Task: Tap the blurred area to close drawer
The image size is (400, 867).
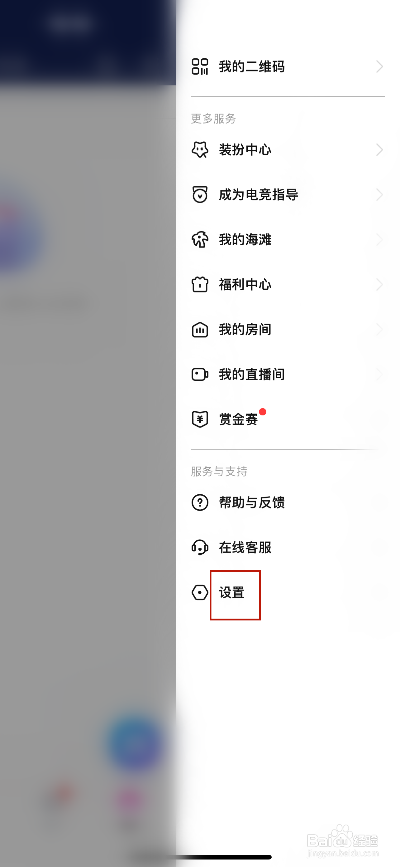Action: pyautogui.click(x=87, y=433)
